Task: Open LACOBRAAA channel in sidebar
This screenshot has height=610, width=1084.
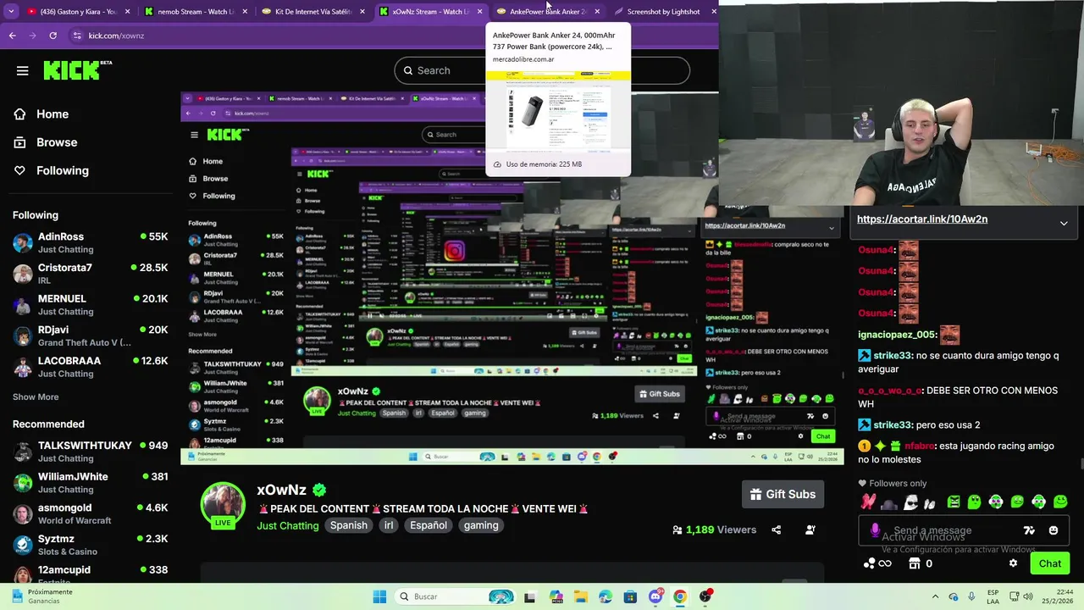Action: 90,367
